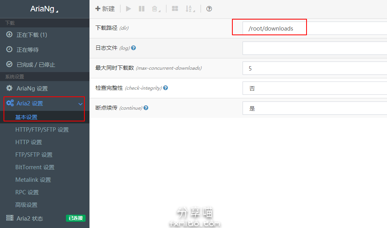Pause selected tasks with pause icon
This screenshot has height=228, width=387.
(x=142, y=9)
